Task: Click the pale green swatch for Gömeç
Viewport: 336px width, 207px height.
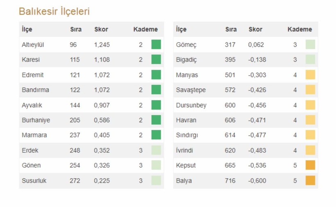Action: click(310, 45)
